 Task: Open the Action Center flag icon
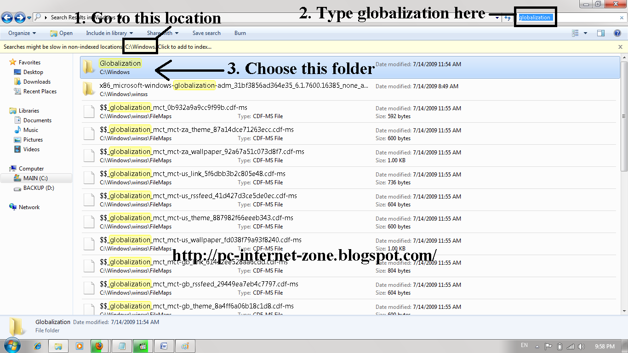coord(548,347)
